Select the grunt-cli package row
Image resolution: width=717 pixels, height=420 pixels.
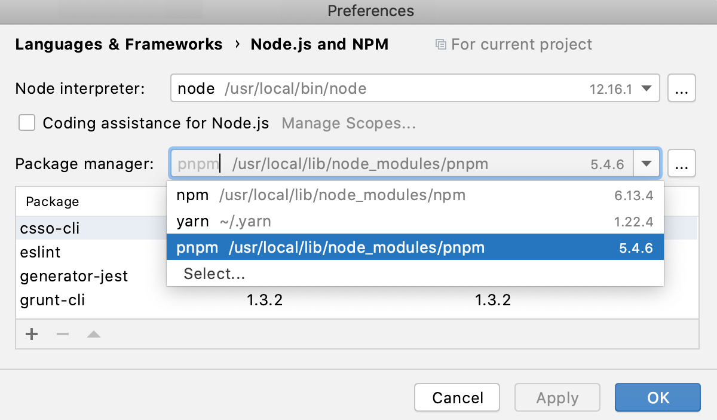(357, 300)
